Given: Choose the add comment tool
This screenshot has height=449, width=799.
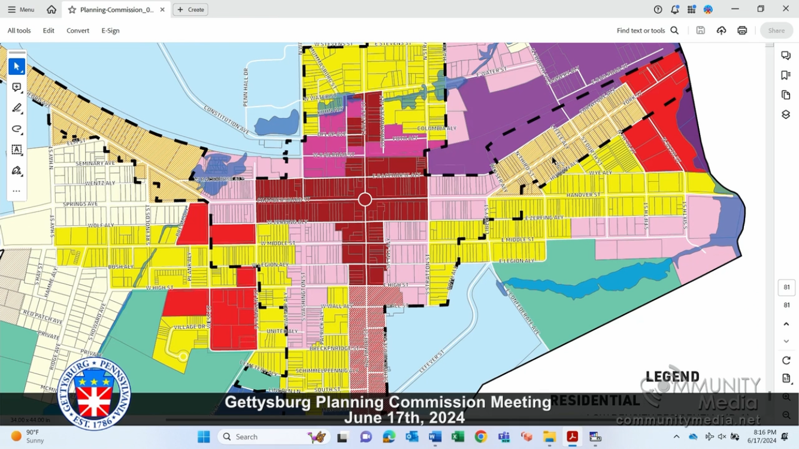Looking at the screenshot, I should pos(17,87).
